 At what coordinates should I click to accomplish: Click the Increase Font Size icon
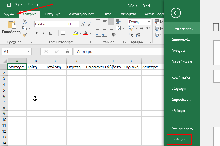pos(83,24)
